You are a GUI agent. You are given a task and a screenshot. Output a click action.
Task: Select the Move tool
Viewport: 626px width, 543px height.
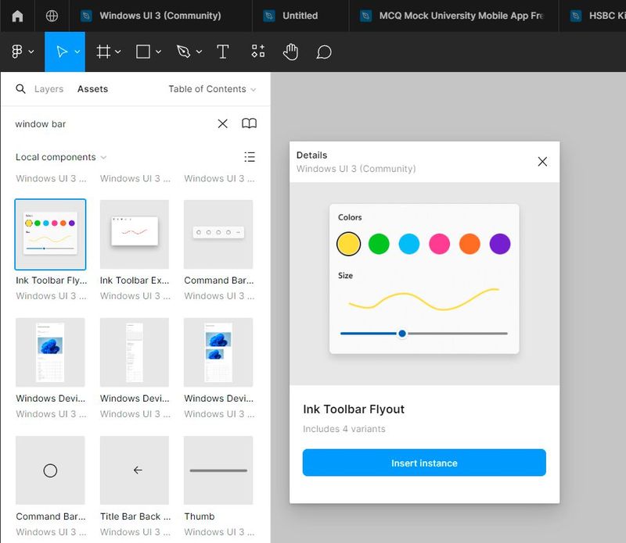tap(62, 52)
